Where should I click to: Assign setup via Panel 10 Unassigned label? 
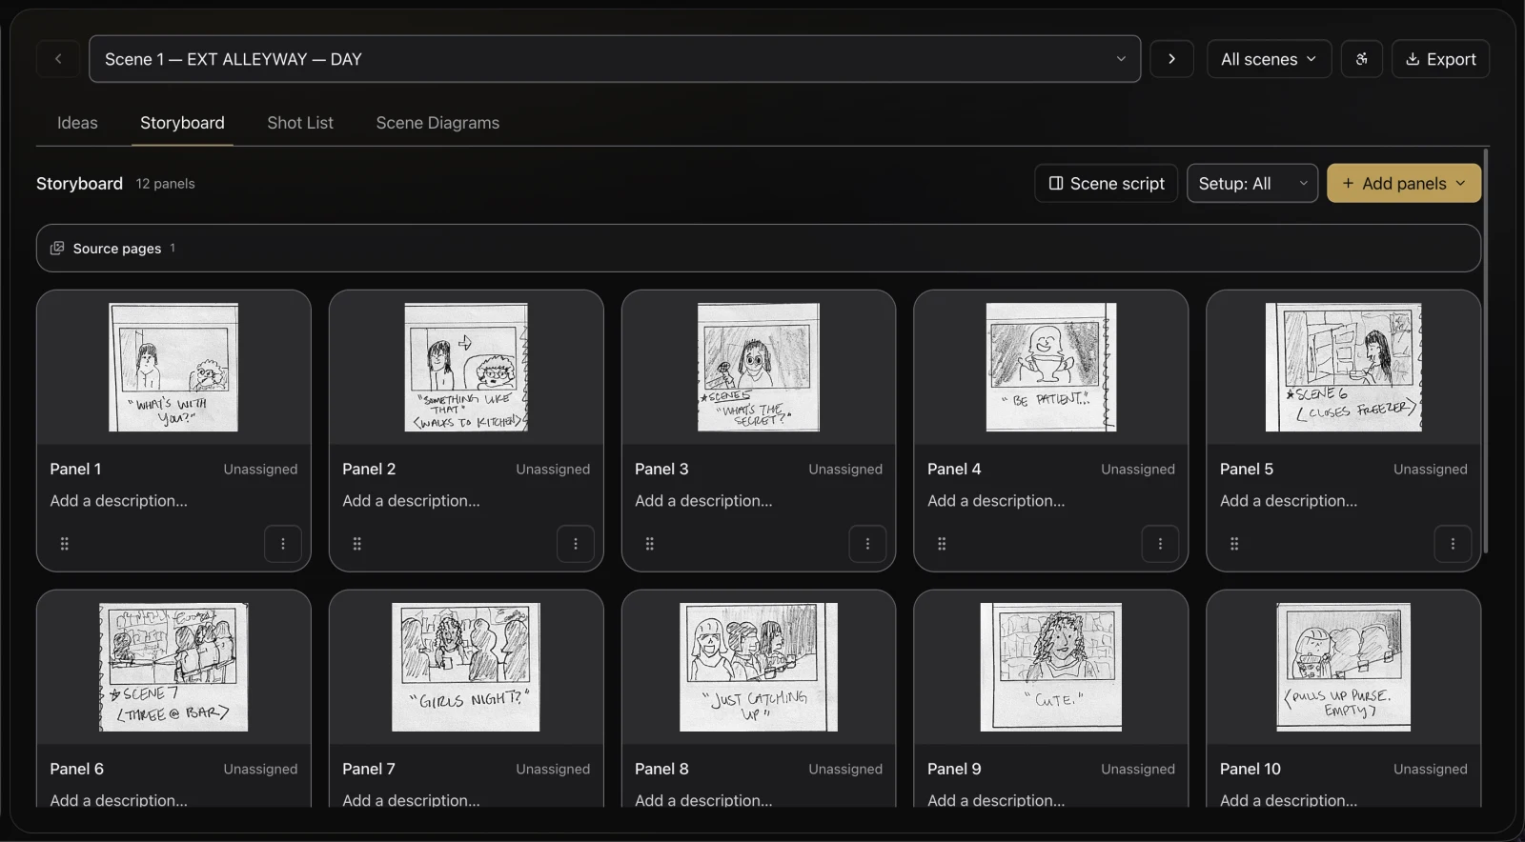coord(1431,770)
